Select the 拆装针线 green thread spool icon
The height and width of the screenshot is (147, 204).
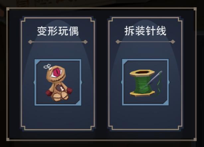pos(146,83)
